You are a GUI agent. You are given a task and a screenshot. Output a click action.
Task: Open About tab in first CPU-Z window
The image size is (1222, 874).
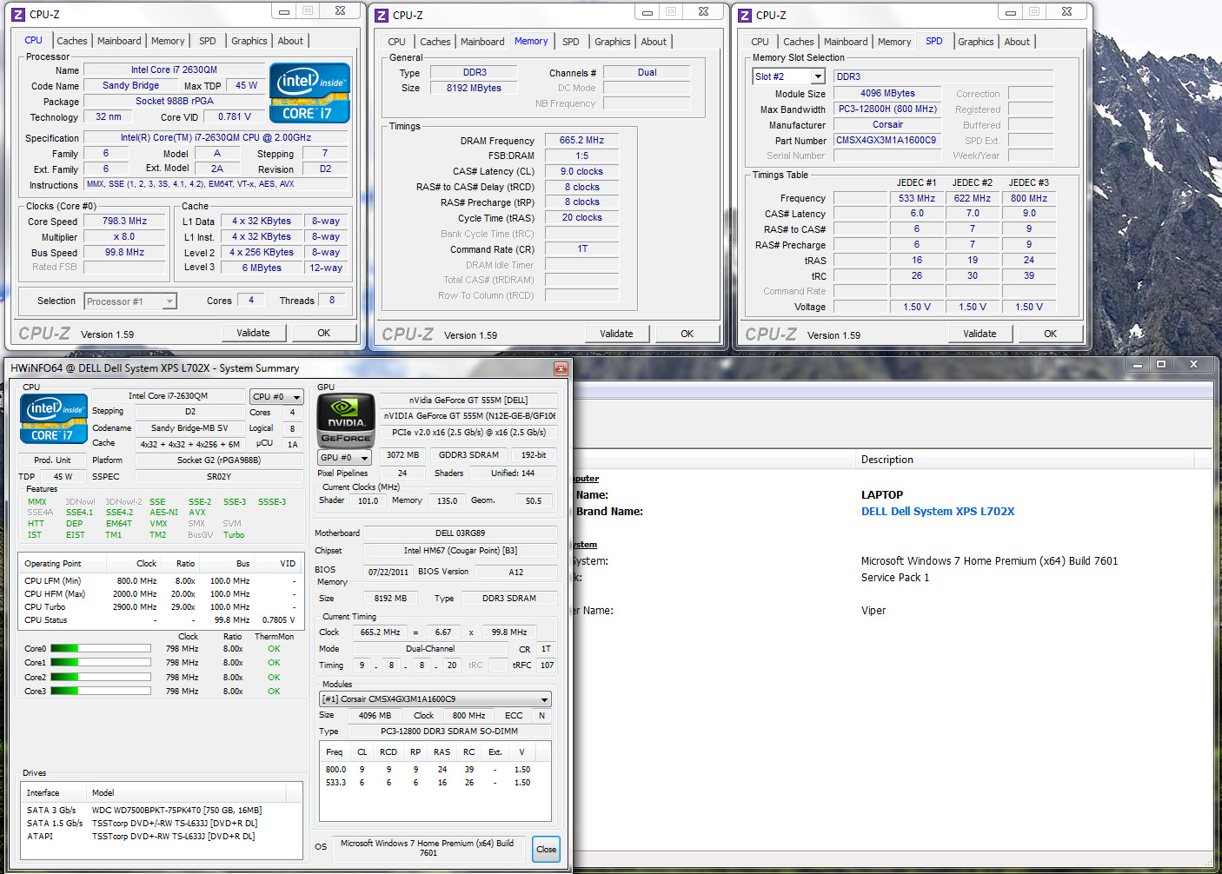point(290,41)
